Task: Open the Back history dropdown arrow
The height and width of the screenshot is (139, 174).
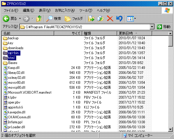Action: pyautogui.click(x=20, y=19)
